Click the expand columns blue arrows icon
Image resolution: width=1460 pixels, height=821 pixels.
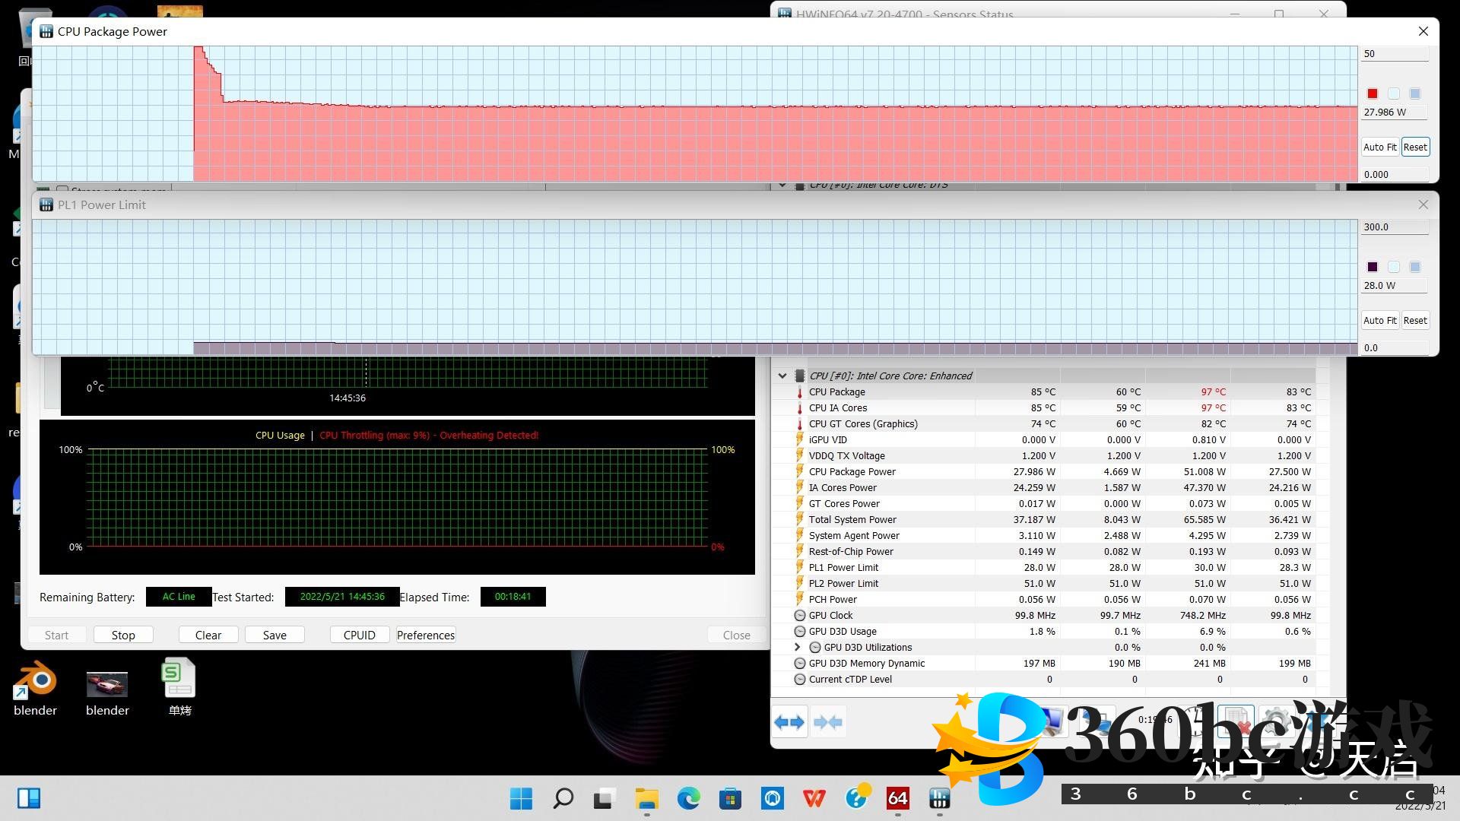point(789,722)
